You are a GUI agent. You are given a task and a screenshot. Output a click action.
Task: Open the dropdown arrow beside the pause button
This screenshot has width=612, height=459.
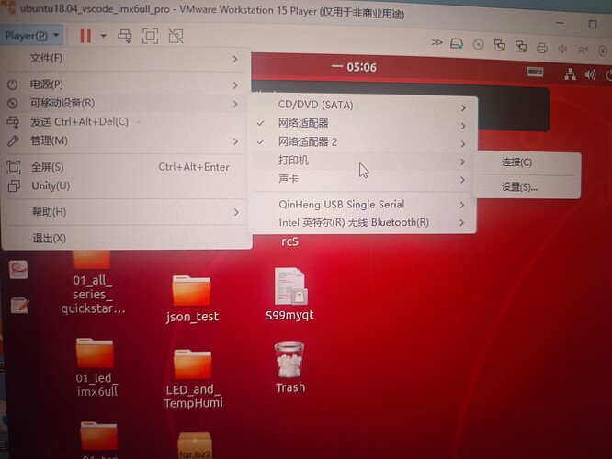104,36
